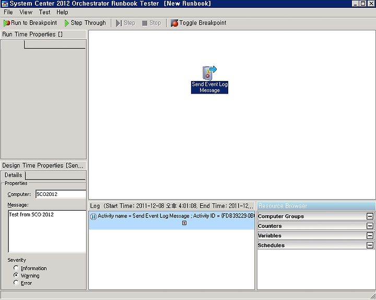Click the Runbook Tester title bar app icon
Screen dimensions: 376x300
pyautogui.click(x=5, y=4)
